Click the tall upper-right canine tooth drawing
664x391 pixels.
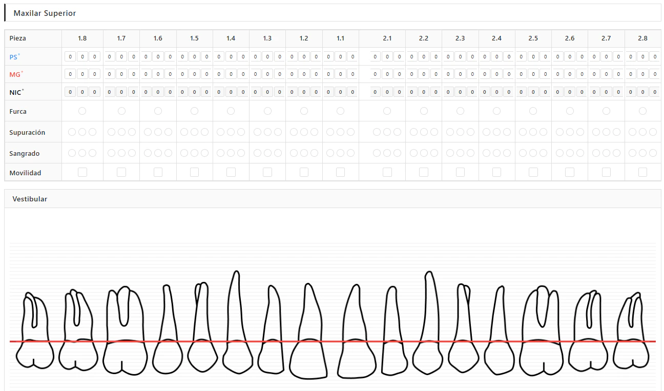[x=237, y=323]
